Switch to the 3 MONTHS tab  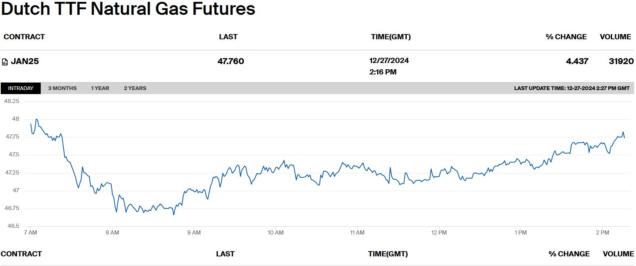click(62, 88)
